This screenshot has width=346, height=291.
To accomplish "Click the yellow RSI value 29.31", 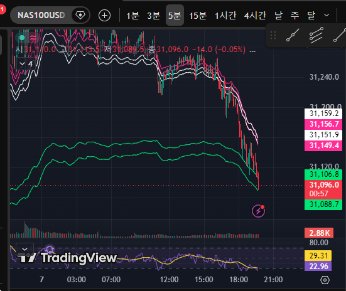I will pos(318,256).
